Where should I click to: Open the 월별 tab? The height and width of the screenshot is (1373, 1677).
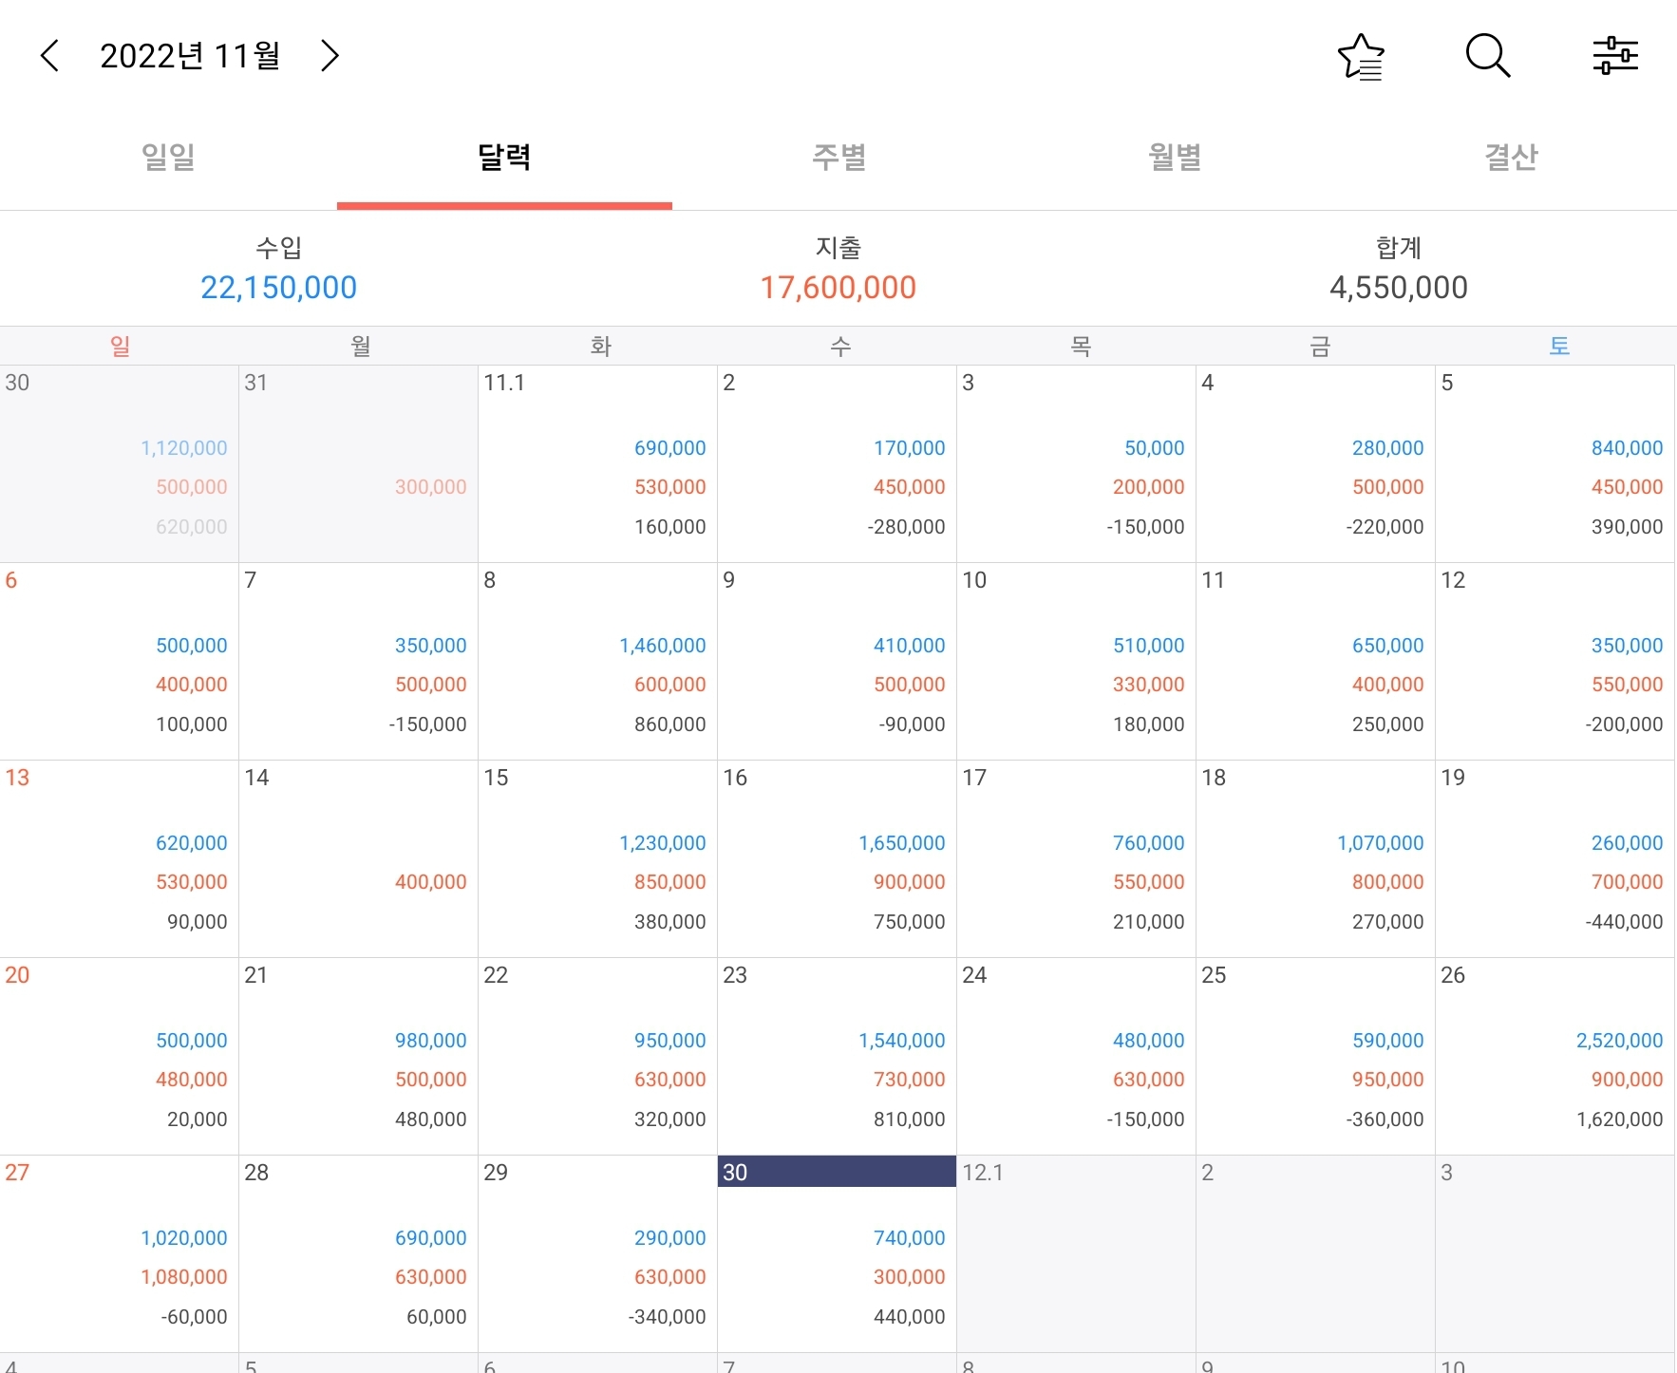tap(1175, 157)
